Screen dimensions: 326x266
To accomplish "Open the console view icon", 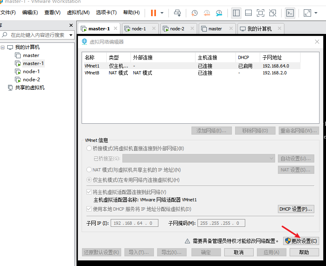I will 290,13.
